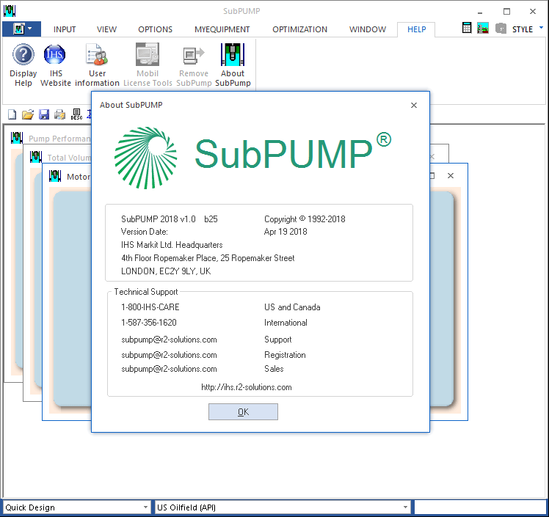The width and height of the screenshot is (549, 517).
Task: Click the greyed Mobil License Tools icon
Action: tap(148, 54)
